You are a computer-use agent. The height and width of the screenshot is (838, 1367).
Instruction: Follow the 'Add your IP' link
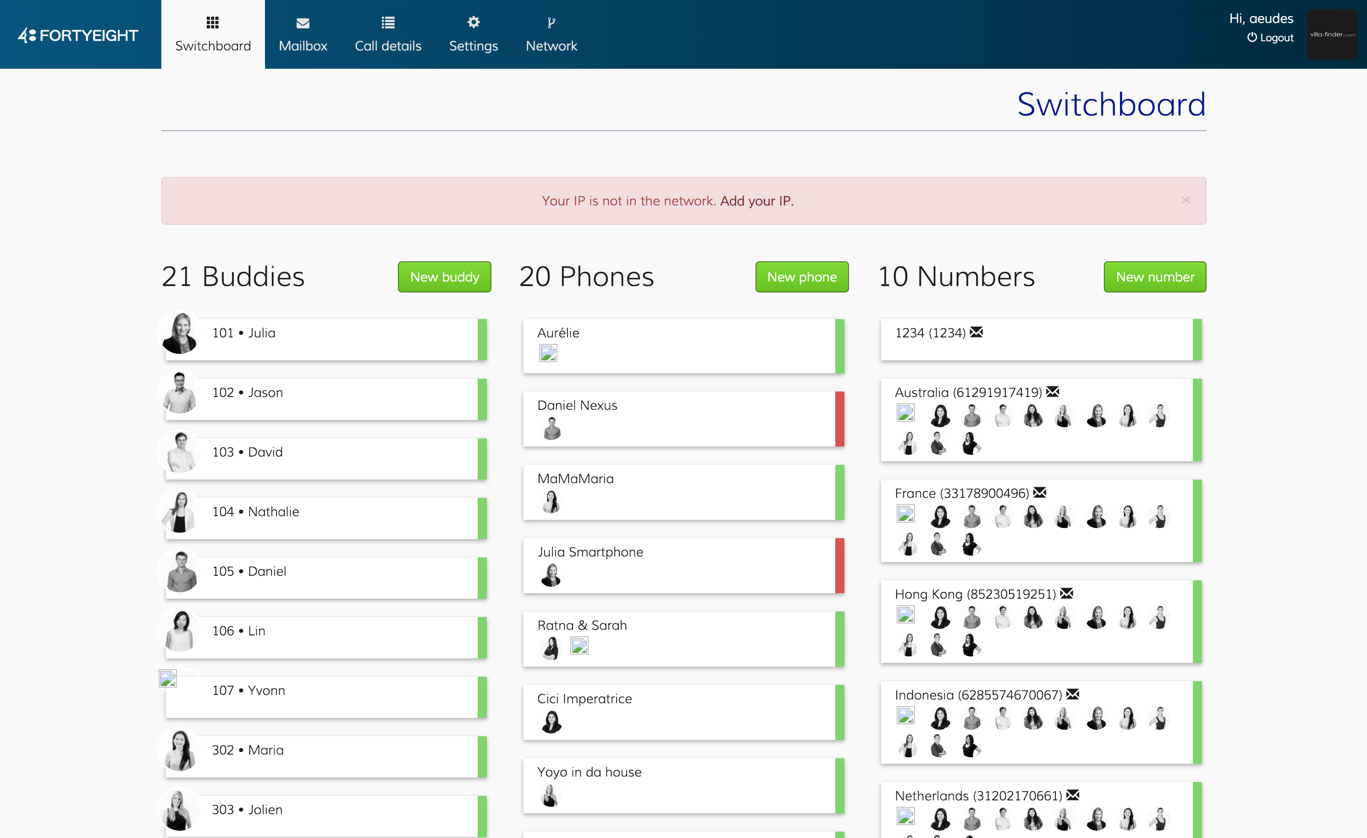click(x=756, y=201)
